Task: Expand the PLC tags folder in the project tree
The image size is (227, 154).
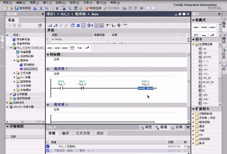Action: (14, 78)
